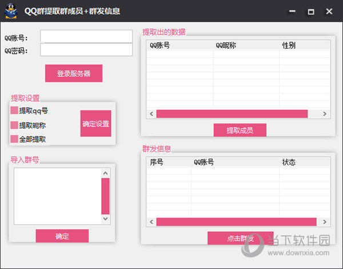This screenshot has width=343, height=269.
Task: Click the 导入群号 vertical scrollbar thumb
Action: pyautogui.click(x=105, y=196)
